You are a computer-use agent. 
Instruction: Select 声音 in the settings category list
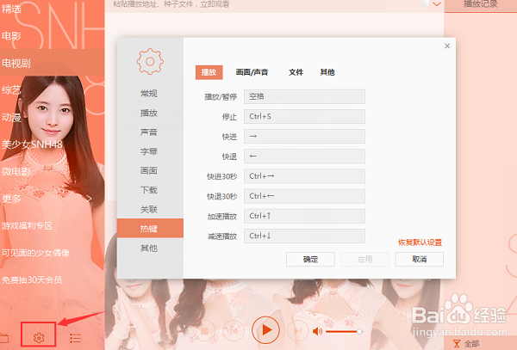click(149, 132)
